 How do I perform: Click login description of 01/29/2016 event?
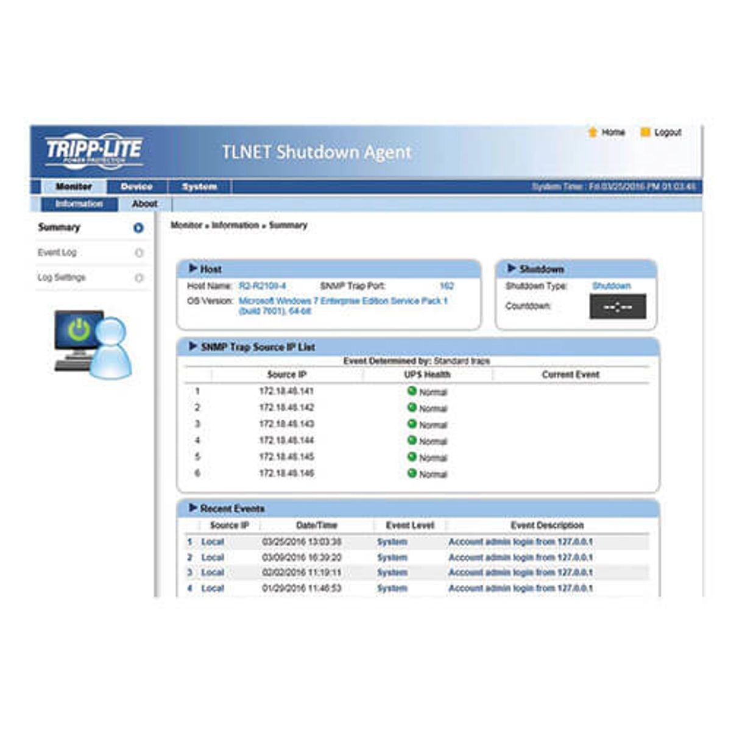pyautogui.click(x=520, y=588)
